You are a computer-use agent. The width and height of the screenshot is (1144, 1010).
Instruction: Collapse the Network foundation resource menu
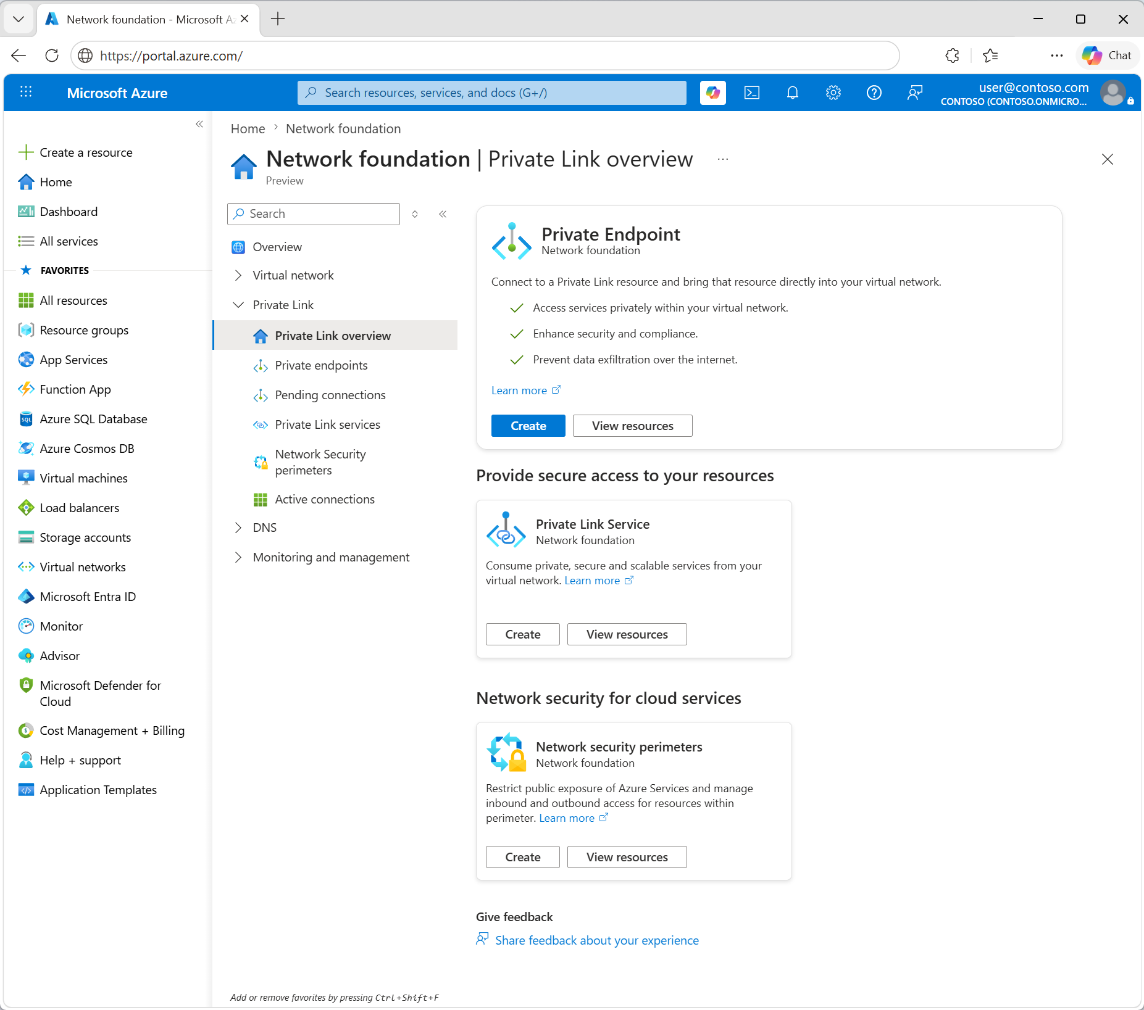pyautogui.click(x=443, y=214)
